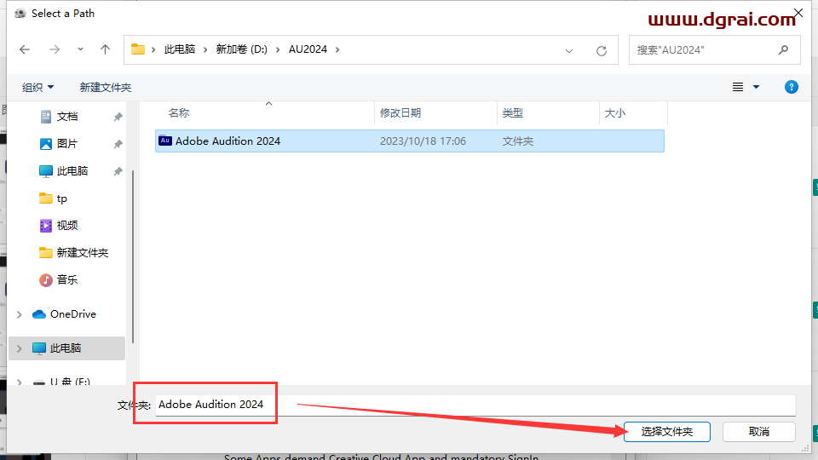Click the 文档 document icon
818x460 pixels.
pos(46,117)
